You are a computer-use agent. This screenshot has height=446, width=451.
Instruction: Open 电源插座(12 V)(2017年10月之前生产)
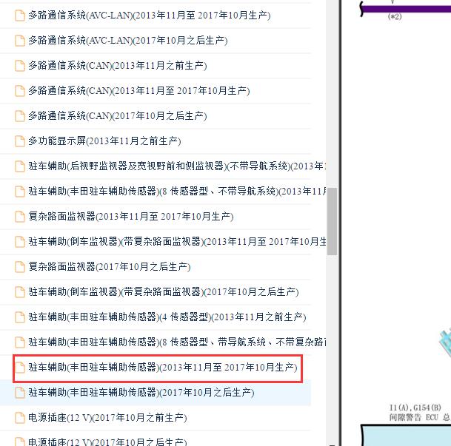(107, 418)
